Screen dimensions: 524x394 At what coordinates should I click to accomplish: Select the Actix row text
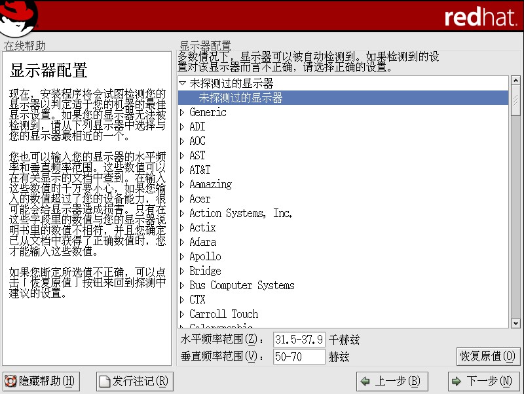(x=202, y=227)
